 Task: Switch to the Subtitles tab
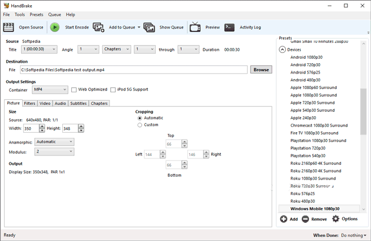[x=78, y=103]
